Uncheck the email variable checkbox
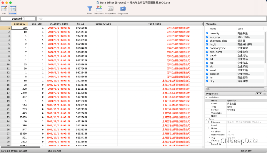 click(x=207, y=70)
